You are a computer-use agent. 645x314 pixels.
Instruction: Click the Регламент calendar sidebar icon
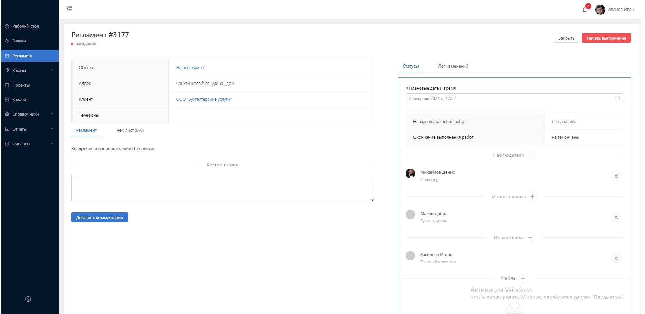coord(7,56)
